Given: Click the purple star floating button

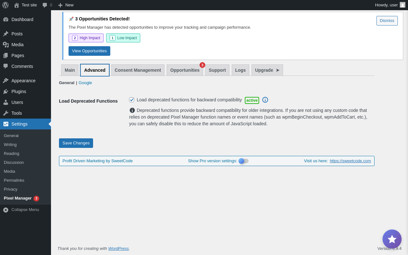Looking at the screenshot, I should [x=392, y=239].
